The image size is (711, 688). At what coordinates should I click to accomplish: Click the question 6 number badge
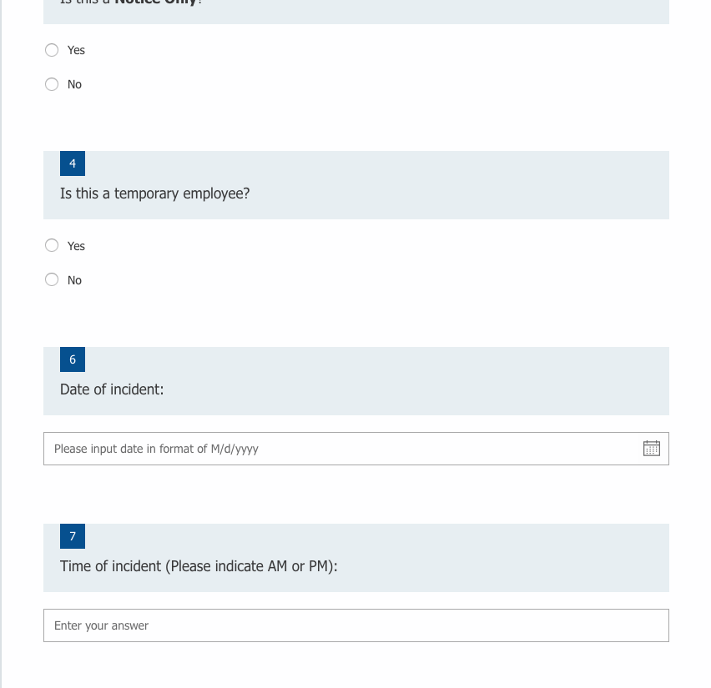click(72, 359)
